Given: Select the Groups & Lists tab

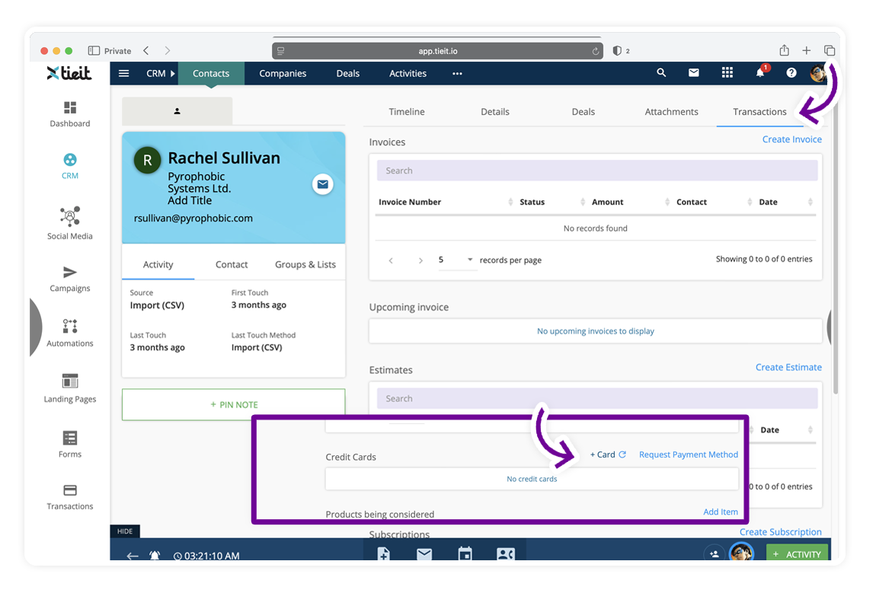Looking at the screenshot, I should coord(305,264).
